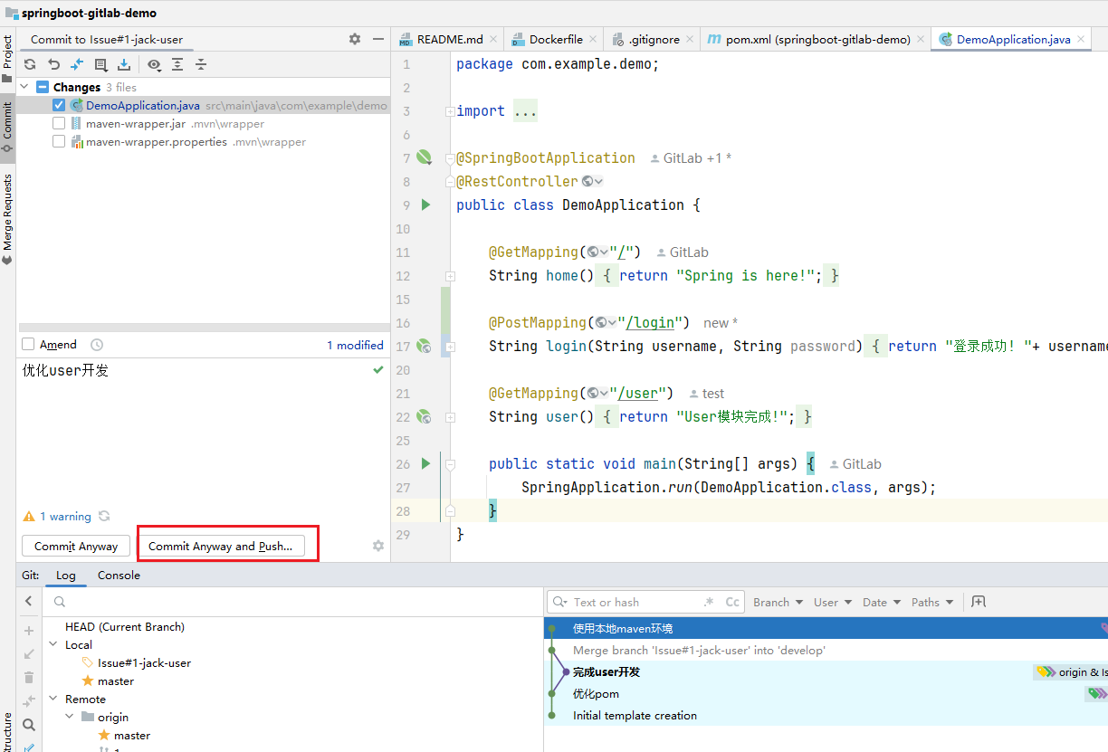1108x752 pixels.
Task: Click the Commit Anyway button
Action: (76, 546)
